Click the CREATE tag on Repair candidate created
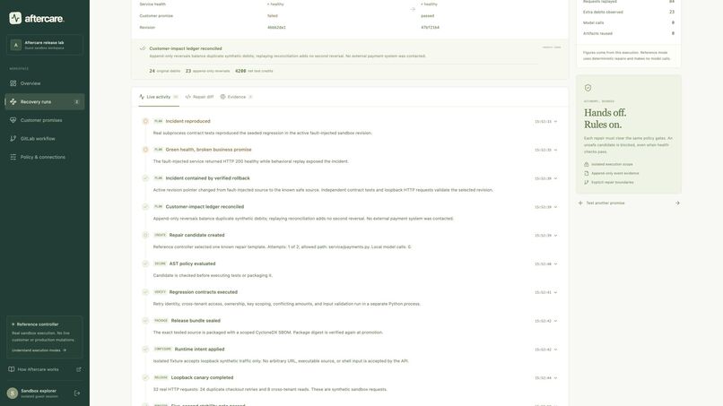Screen dimensions: 723x406 click(160, 235)
